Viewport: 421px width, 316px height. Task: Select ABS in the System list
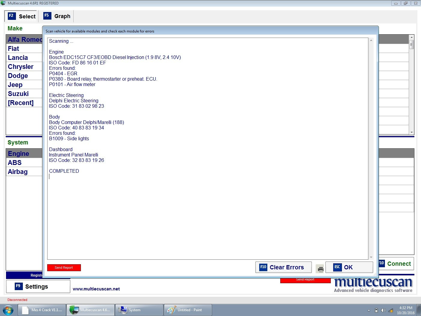click(24, 163)
